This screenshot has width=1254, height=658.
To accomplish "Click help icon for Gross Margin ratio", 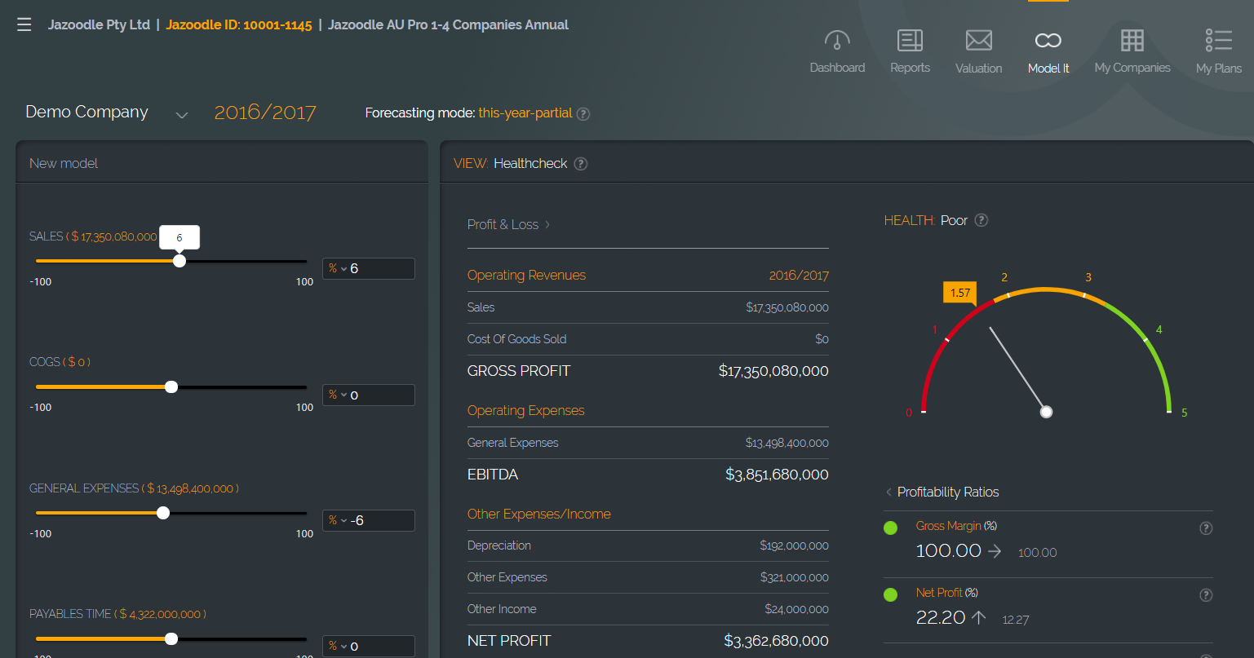I will [x=1206, y=528].
